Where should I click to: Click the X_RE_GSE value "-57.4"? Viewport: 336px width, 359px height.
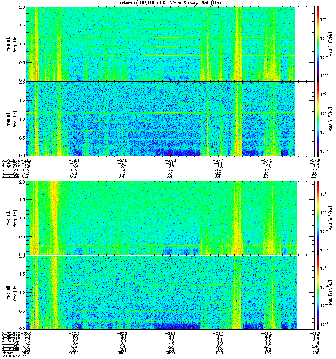(218, 160)
